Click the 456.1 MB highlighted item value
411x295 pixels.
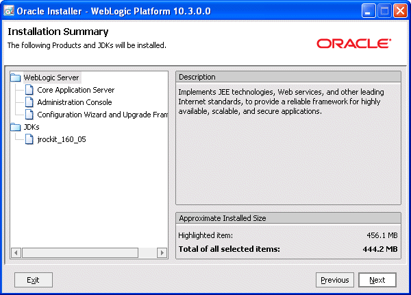click(x=382, y=235)
